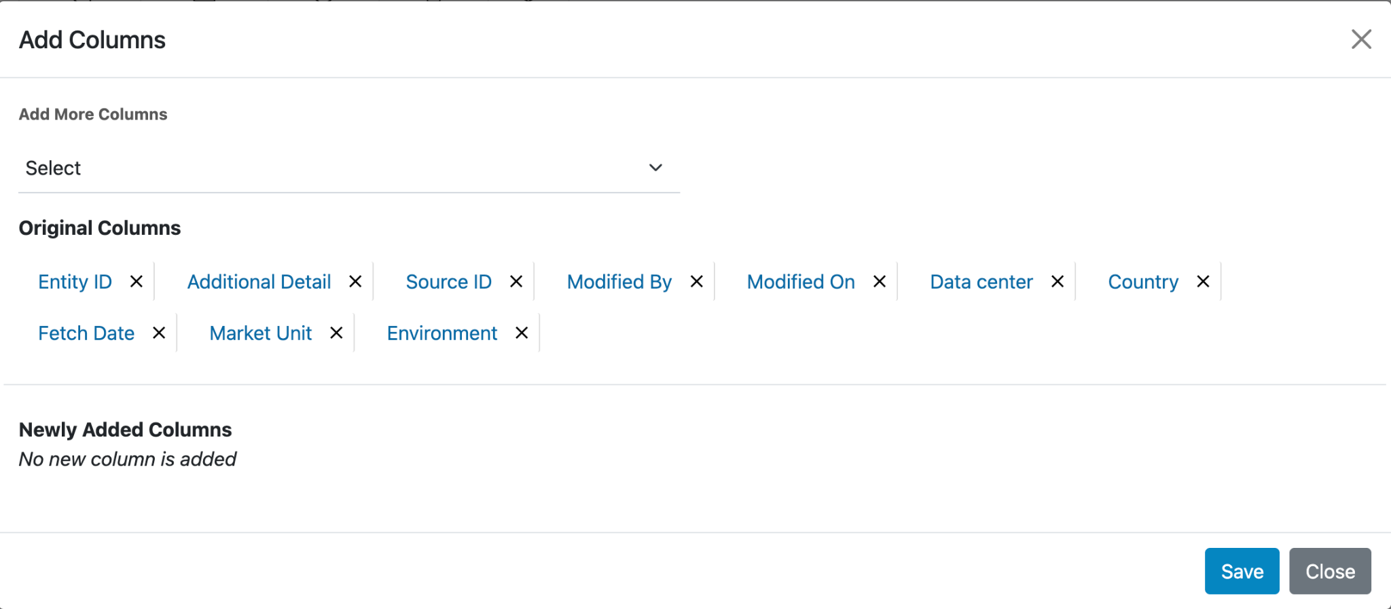Remove the Entity ID column

coord(137,282)
